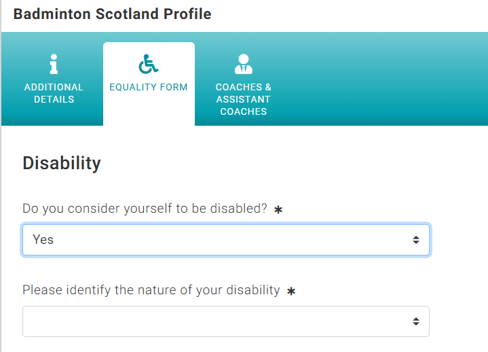Click the word DETAILS under ADDITIONAL

click(x=54, y=99)
